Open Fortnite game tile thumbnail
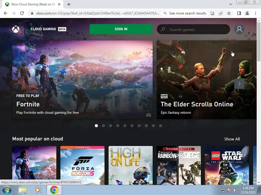This screenshot has width=261, height=195. [x=34, y=165]
